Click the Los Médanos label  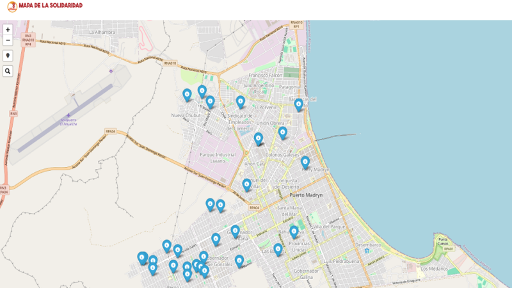pyautogui.click(x=435, y=269)
